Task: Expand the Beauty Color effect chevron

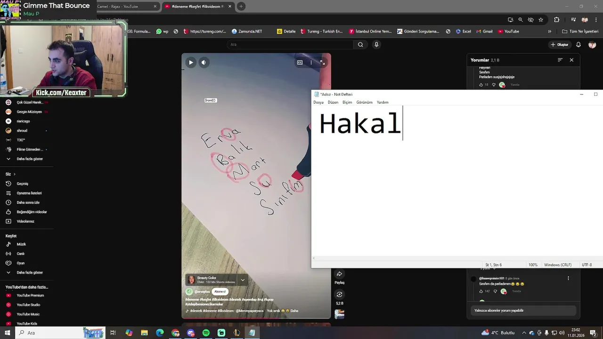Action: tap(243, 280)
